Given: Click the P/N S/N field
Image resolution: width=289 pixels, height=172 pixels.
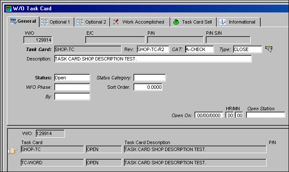Looking at the screenshot, I should pyautogui.click(x=228, y=40).
